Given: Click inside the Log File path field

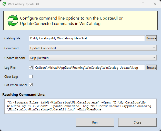Looking at the screenshot, I should (90, 67).
